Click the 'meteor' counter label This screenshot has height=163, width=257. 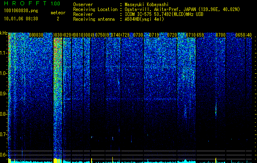tap(58, 13)
